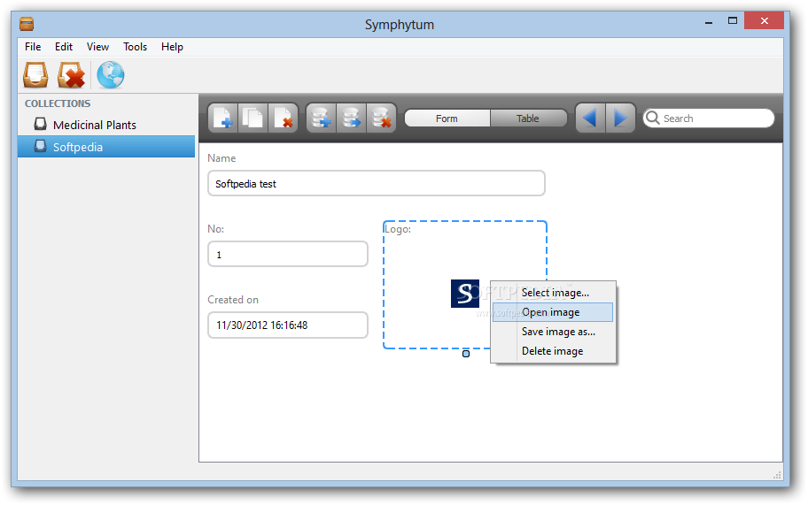Open the File menu
The image size is (808, 505).
point(33,47)
